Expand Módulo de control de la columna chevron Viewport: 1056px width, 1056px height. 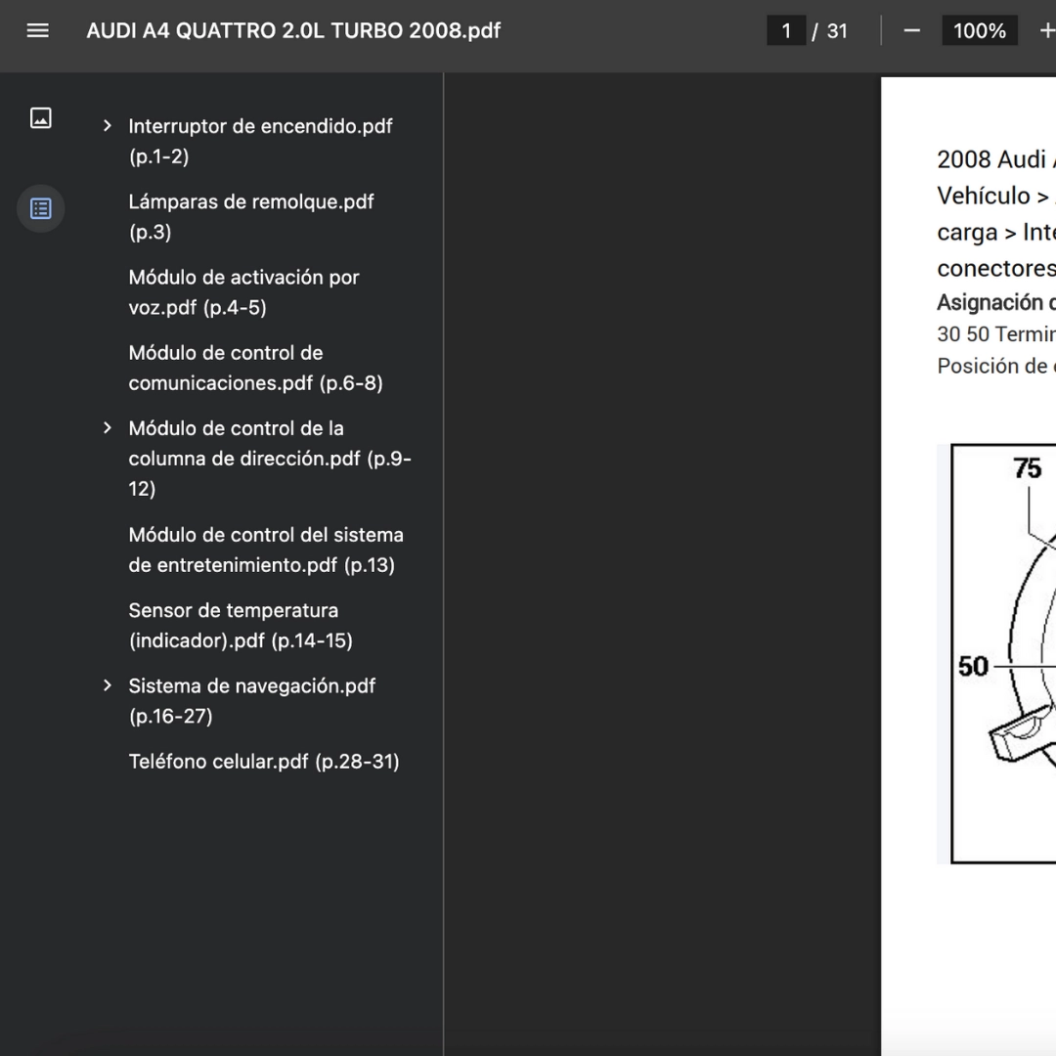pos(108,428)
